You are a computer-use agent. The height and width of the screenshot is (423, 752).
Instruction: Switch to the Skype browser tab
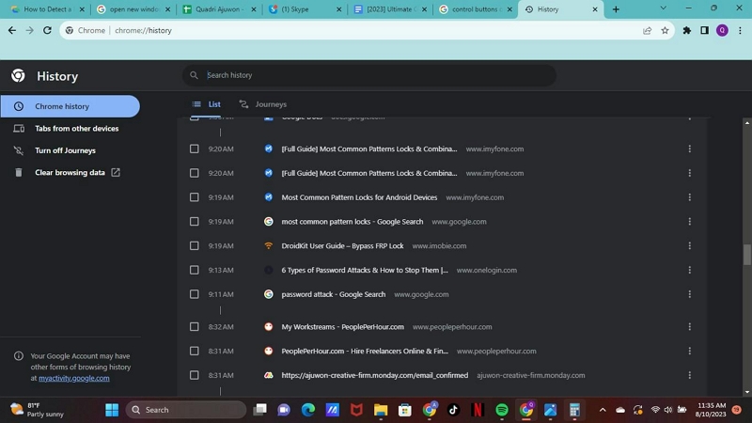coord(305,9)
